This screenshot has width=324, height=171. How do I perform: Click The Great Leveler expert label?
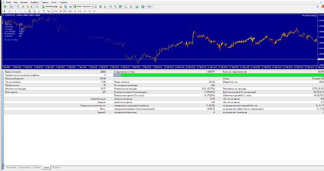tap(309, 16)
